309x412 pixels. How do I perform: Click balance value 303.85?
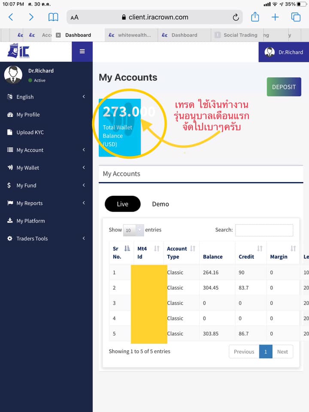210,334
